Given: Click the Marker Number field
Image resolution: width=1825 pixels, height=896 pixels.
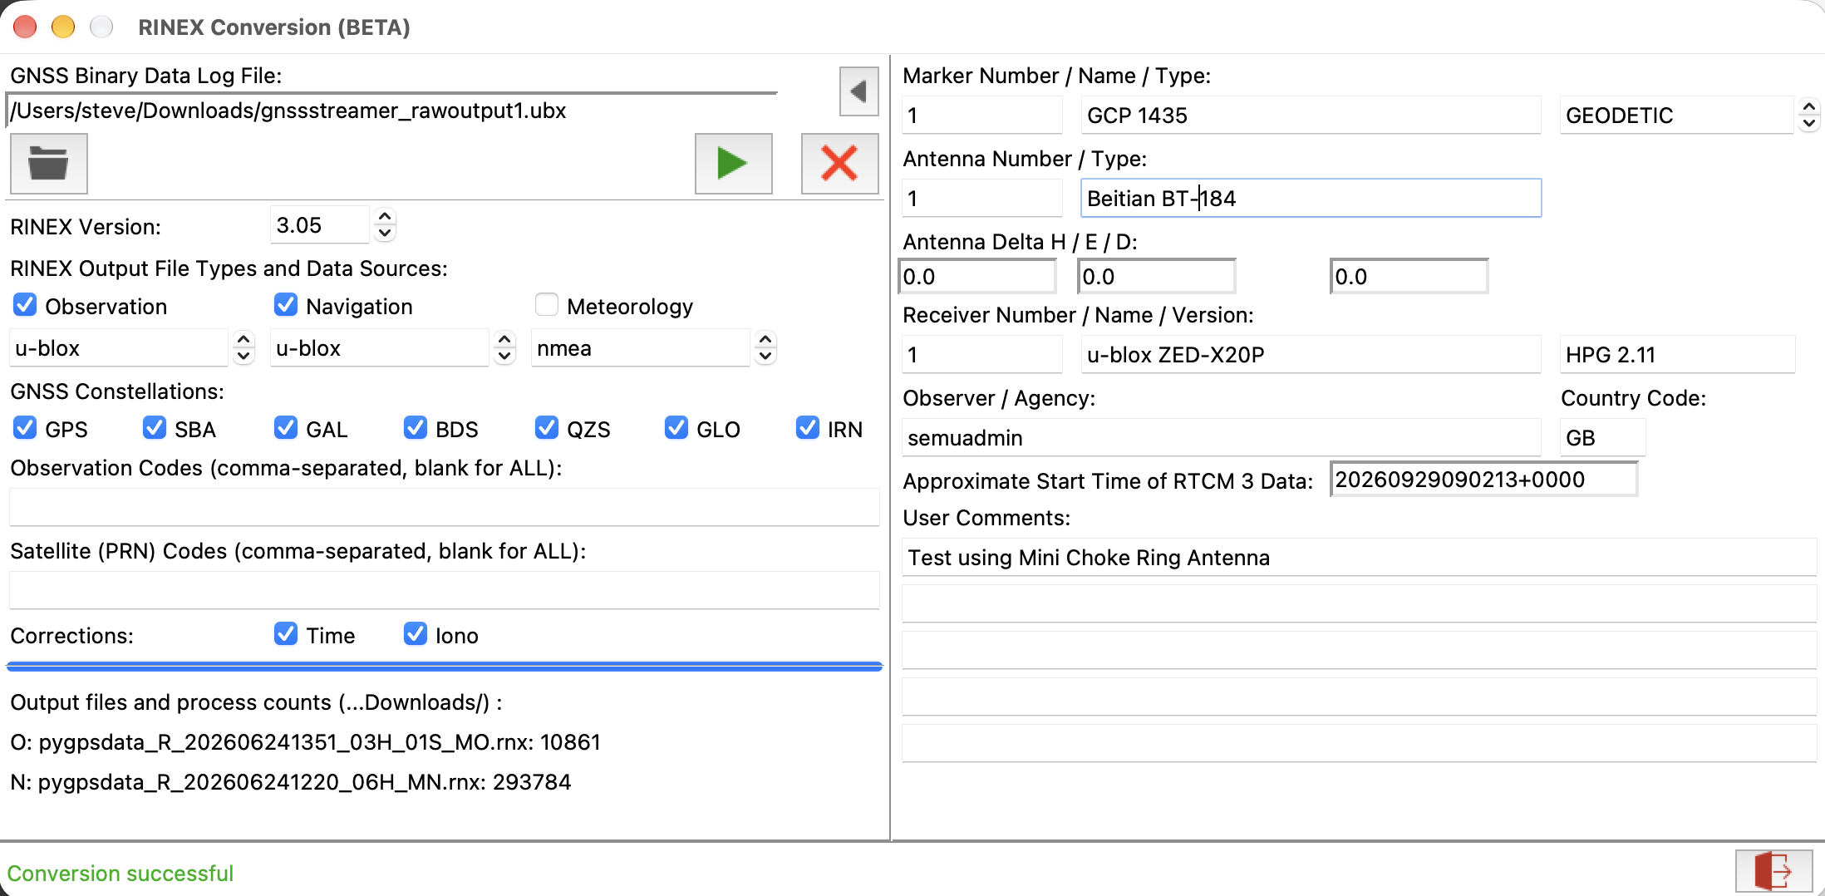Looking at the screenshot, I should click(x=982, y=115).
